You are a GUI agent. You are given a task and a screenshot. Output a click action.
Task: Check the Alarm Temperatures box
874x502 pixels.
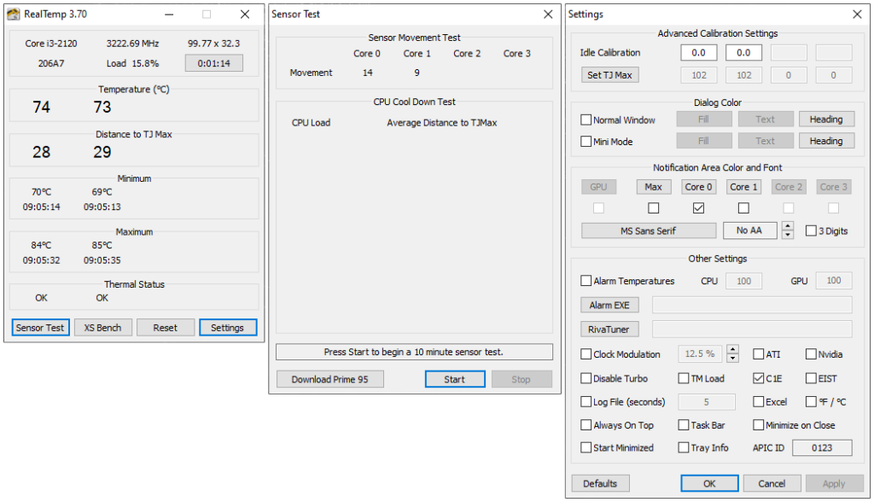(x=586, y=280)
